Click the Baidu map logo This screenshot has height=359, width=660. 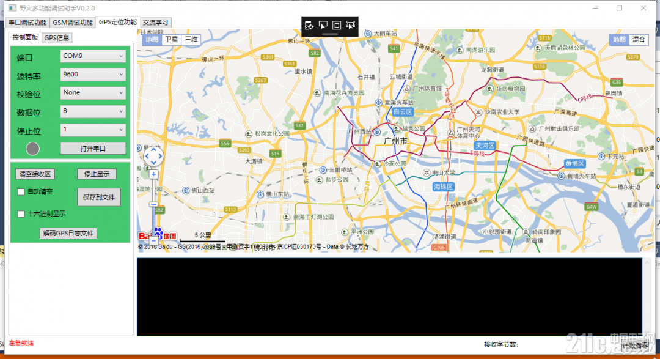point(158,235)
